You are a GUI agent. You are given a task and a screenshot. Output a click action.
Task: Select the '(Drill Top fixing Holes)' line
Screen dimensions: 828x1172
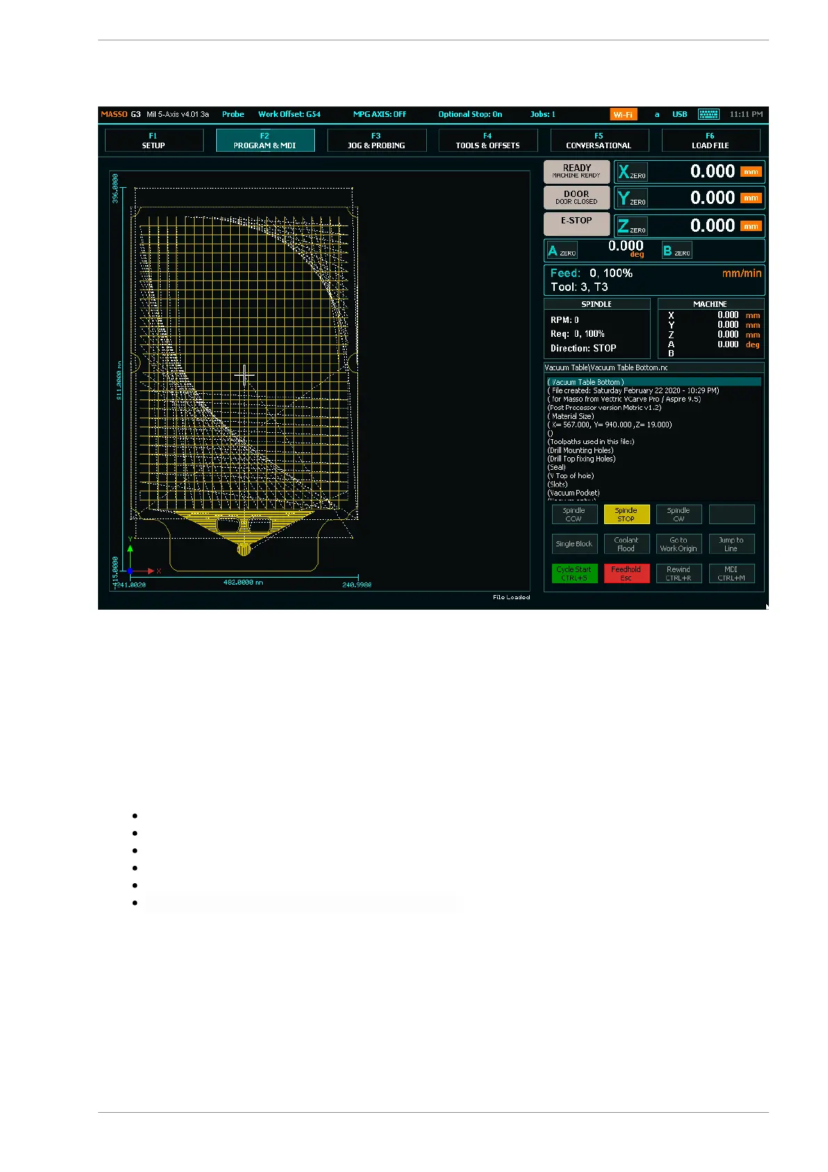click(581, 459)
